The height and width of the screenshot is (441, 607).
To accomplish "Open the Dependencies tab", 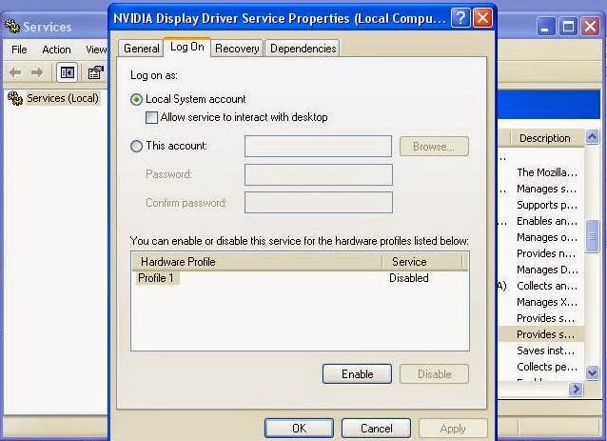I will 303,49.
